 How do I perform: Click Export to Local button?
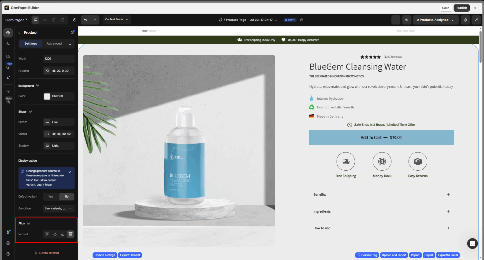pos(448,255)
